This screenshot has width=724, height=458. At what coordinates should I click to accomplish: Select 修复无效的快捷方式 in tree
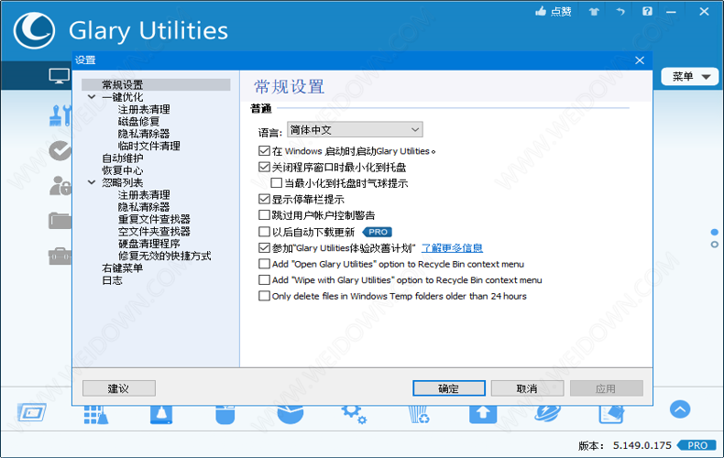point(164,256)
